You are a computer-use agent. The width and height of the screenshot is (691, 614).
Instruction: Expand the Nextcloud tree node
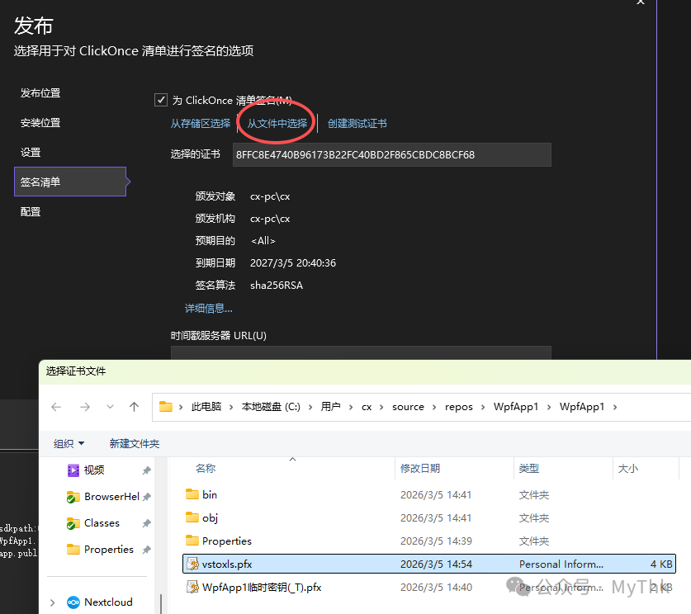click(53, 602)
